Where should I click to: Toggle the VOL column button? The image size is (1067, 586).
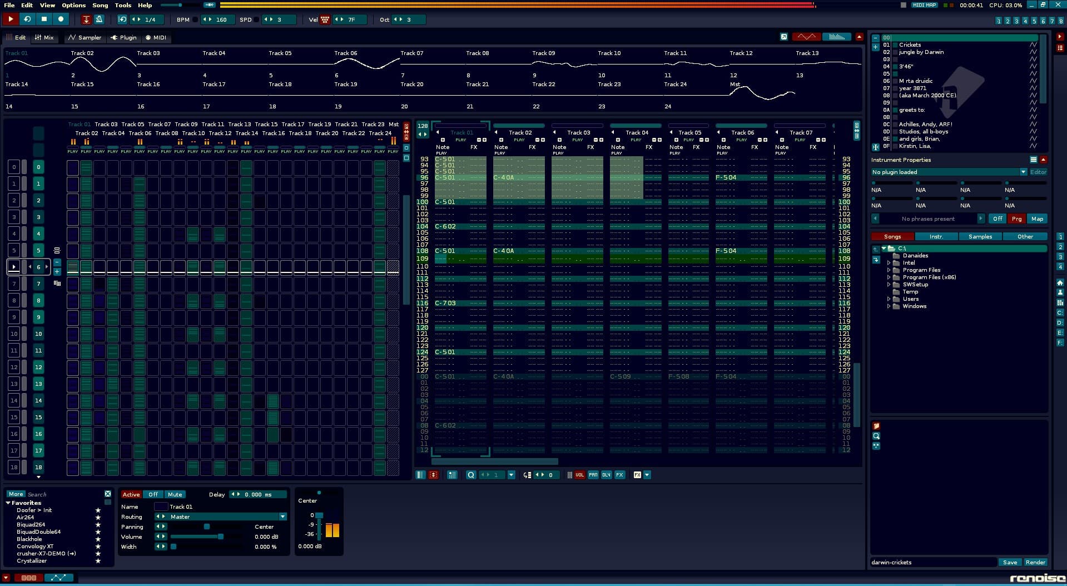(579, 475)
